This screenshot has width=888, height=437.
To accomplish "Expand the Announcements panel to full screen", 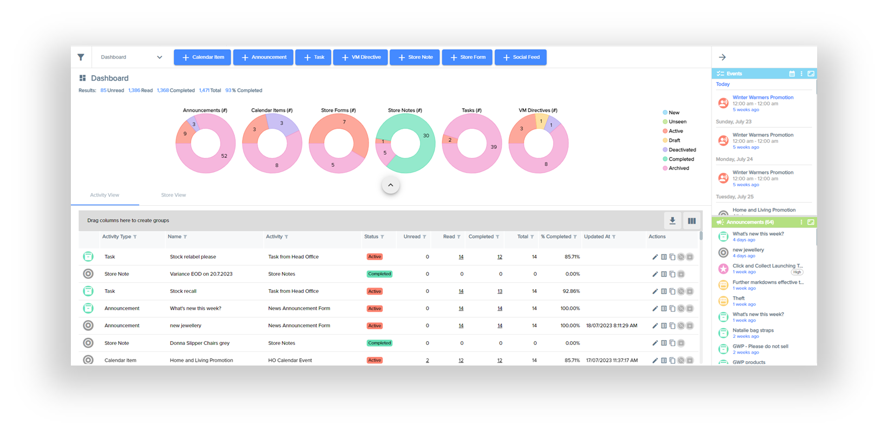I will [x=811, y=223].
